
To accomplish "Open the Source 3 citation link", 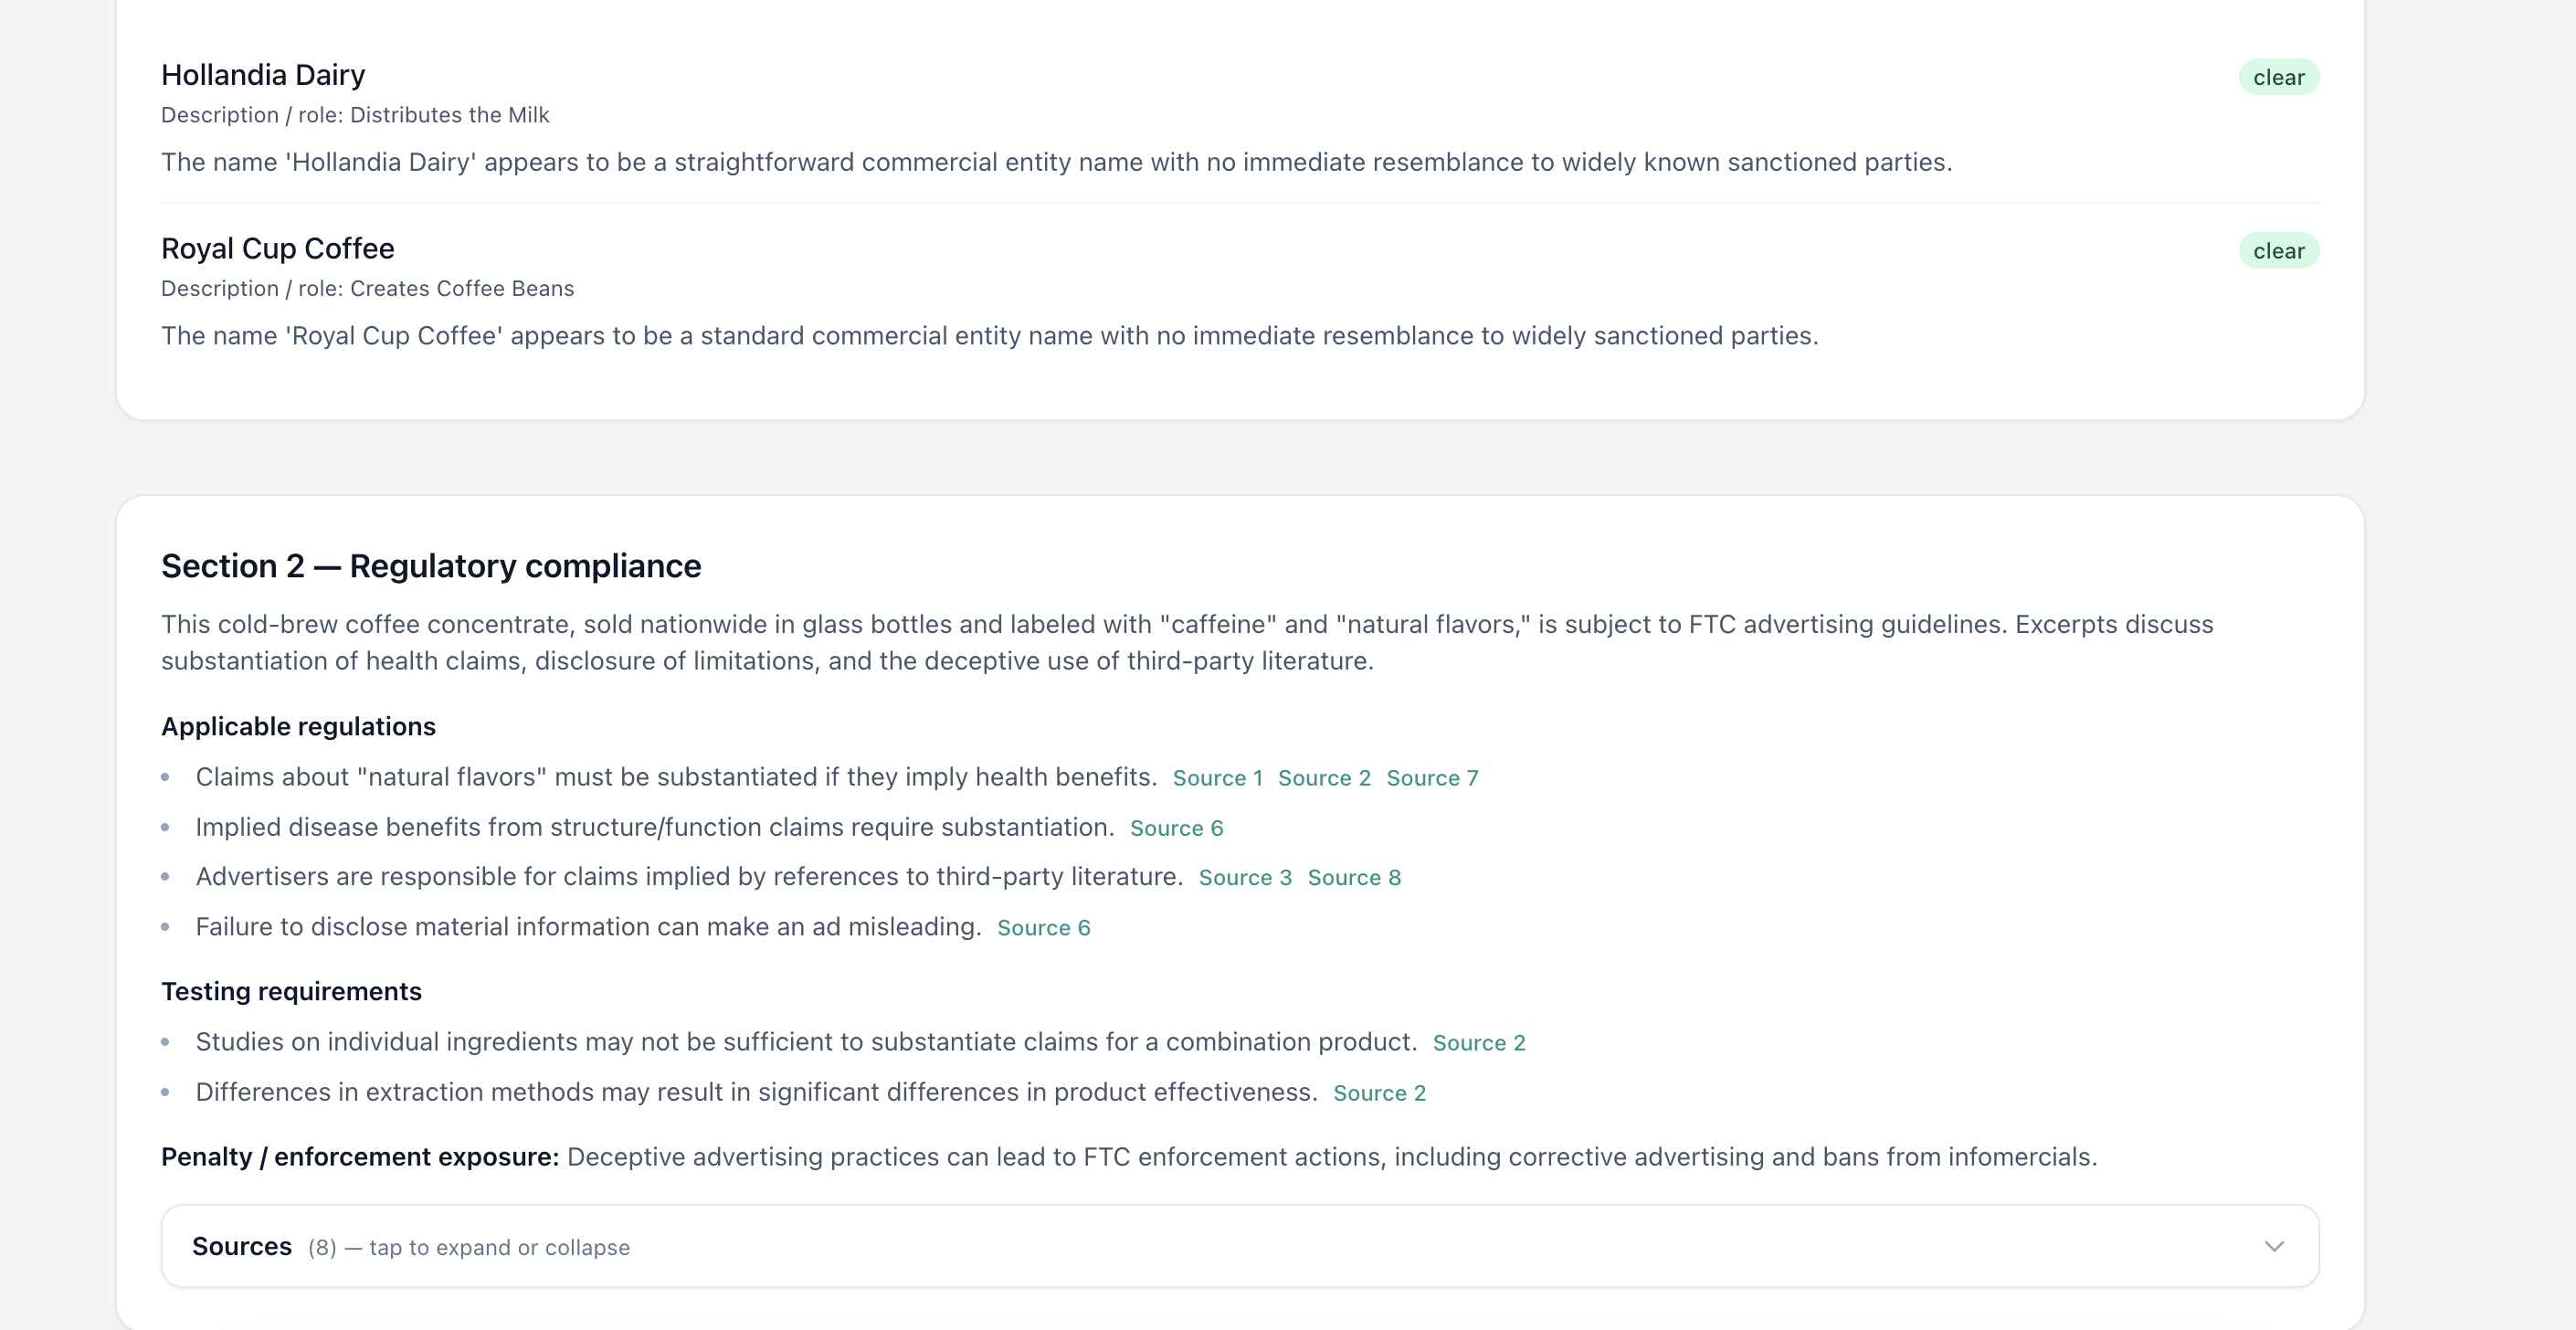I will (1245, 877).
